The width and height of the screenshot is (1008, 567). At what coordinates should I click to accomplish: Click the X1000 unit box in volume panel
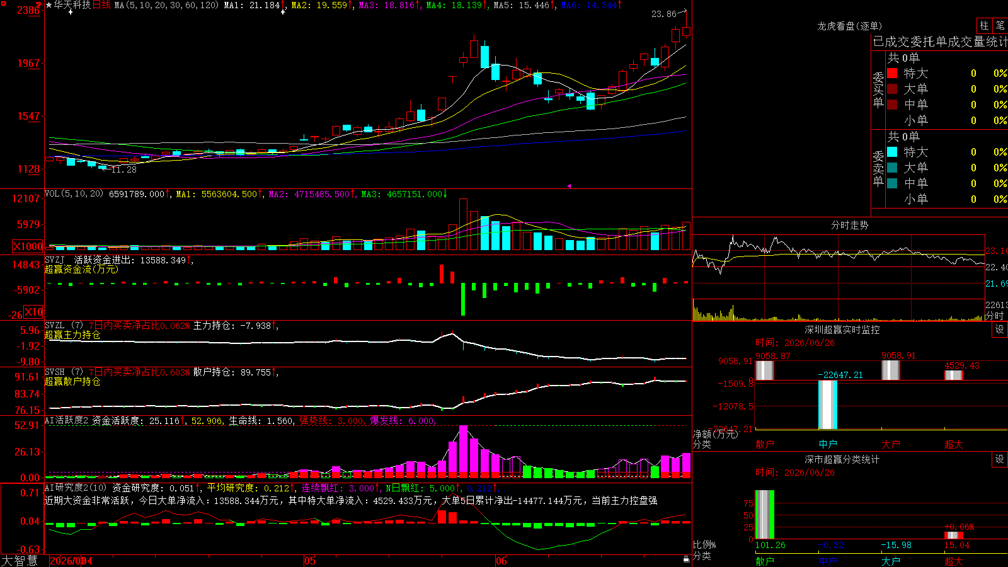28,246
